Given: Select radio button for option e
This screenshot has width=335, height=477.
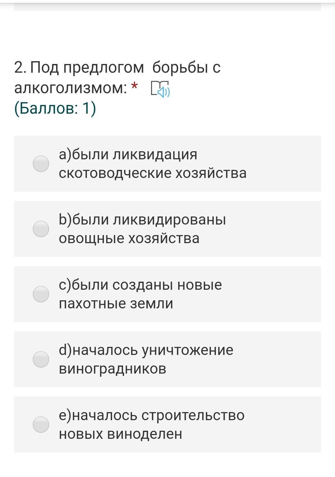Looking at the screenshot, I should pyautogui.click(x=41, y=425).
